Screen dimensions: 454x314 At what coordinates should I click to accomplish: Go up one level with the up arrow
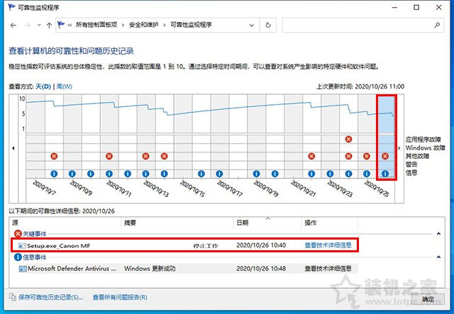pyautogui.click(x=49, y=26)
